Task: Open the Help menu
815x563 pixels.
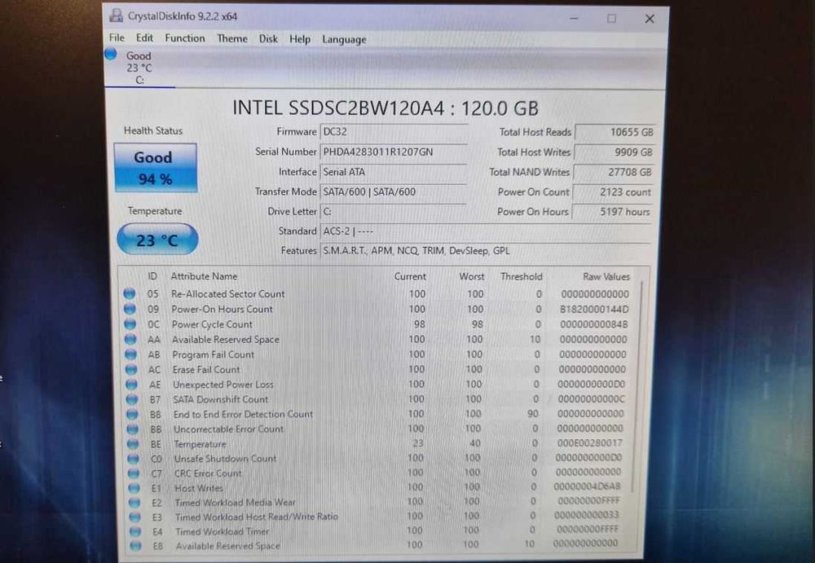Action: tap(299, 39)
